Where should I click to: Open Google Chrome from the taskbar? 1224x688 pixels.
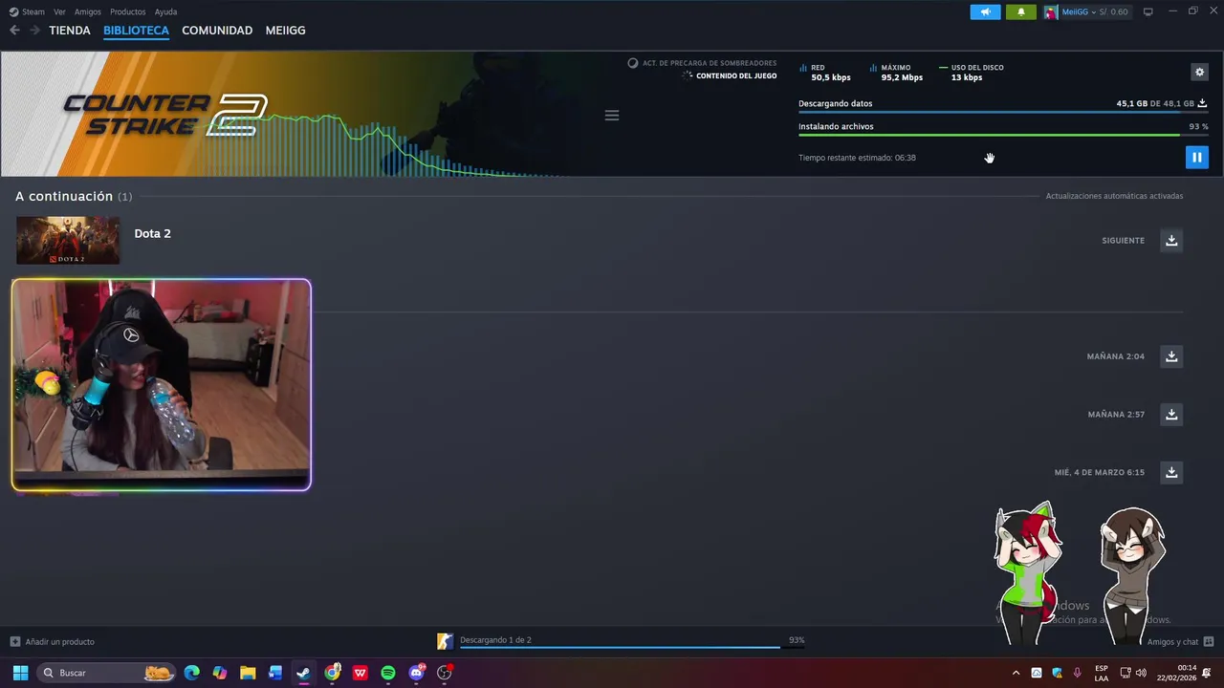coord(332,673)
